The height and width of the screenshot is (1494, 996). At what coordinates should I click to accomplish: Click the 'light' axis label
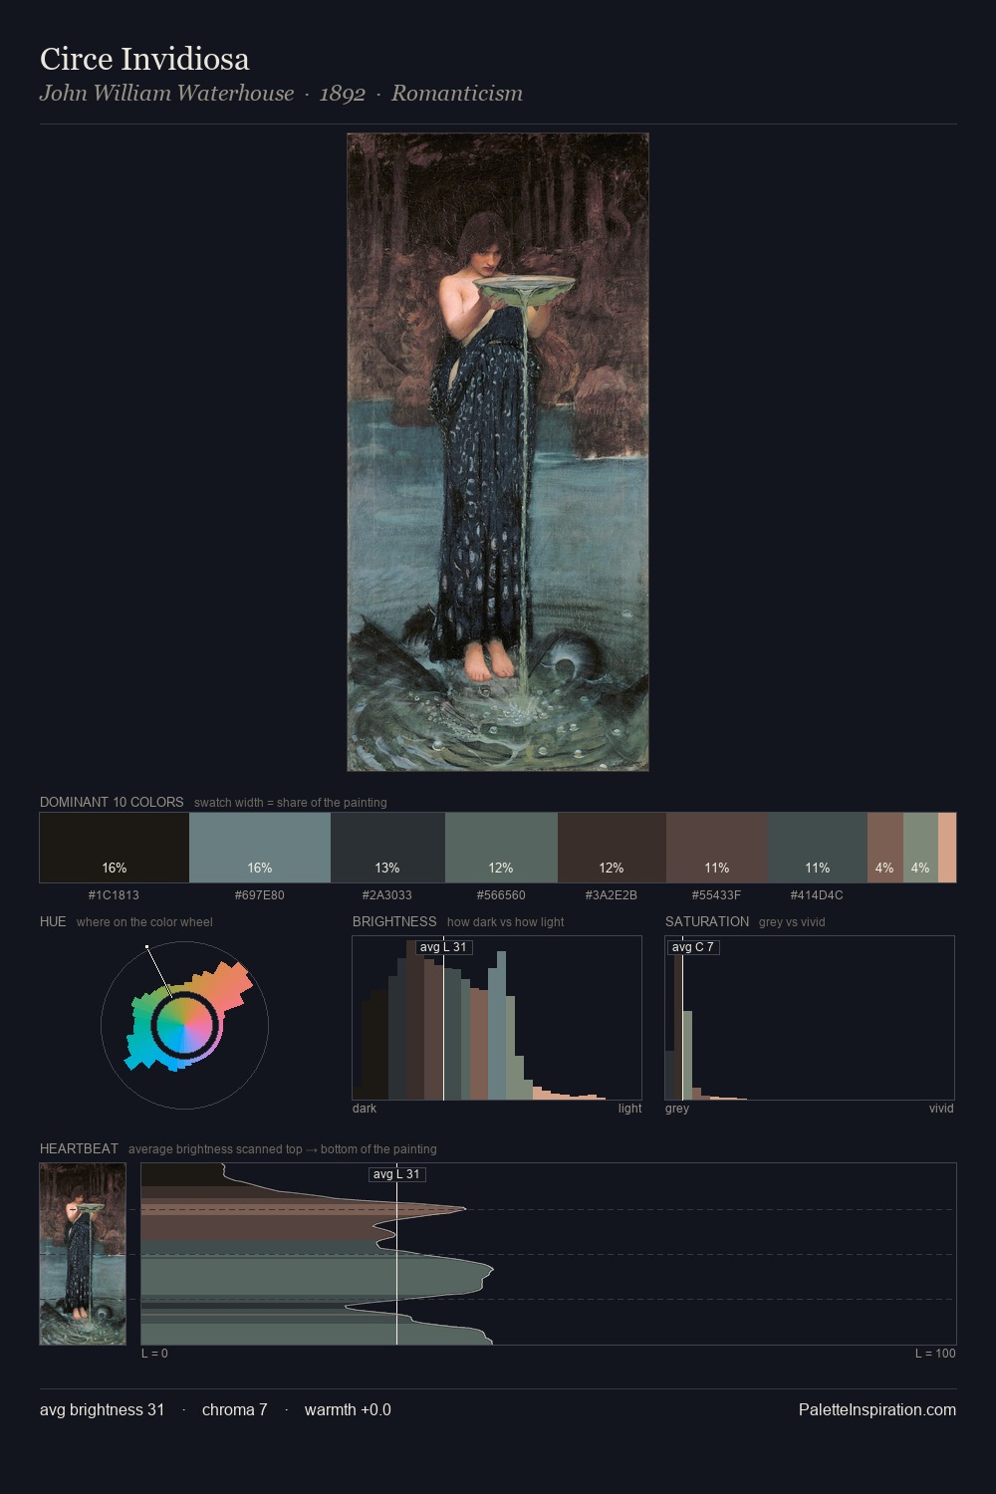click(x=630, y=1108)
